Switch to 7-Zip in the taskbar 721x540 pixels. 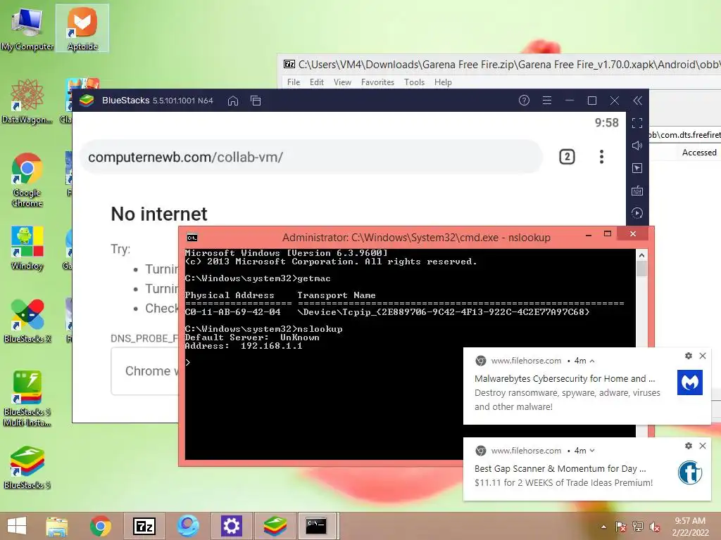click(x=144, y=526)
